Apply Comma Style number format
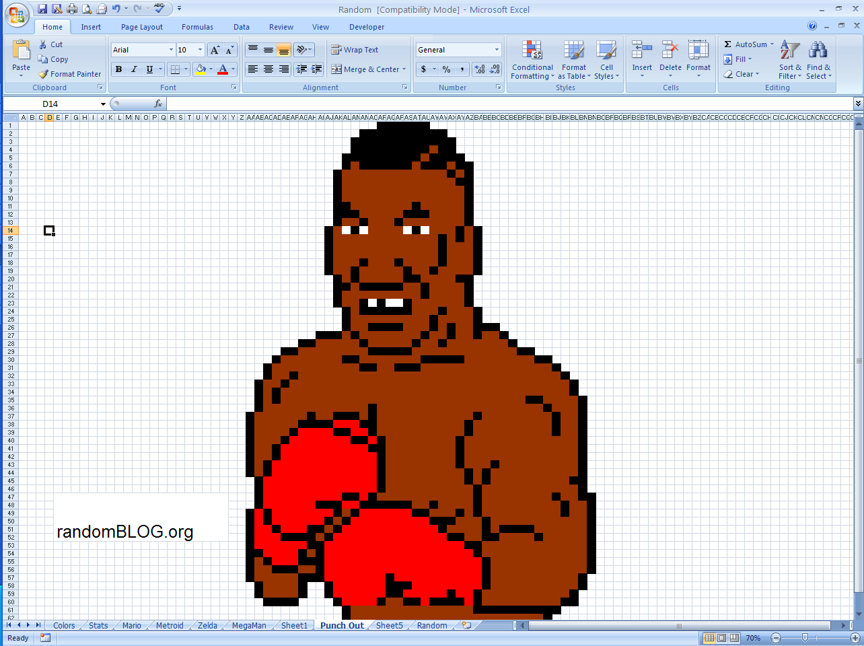 pos(462,69)
